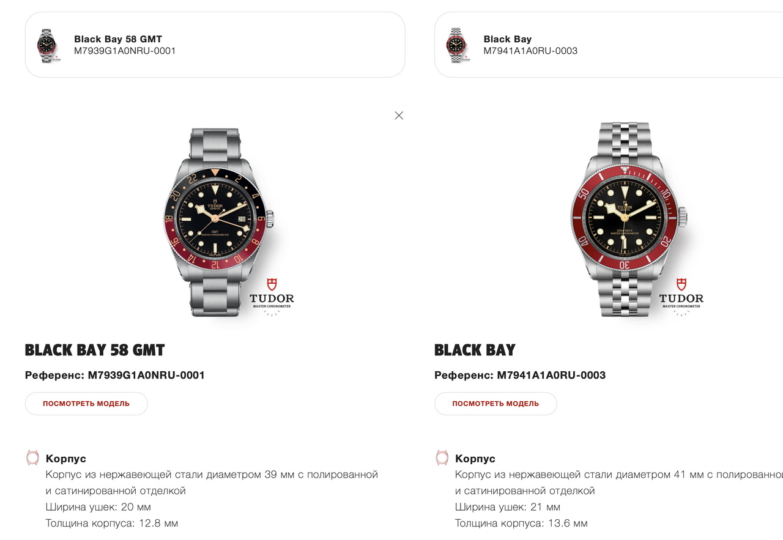Select the Black Bay 58 GMT title in the top card
Screen dimensions: 783x540
click(x=118, y=39)
